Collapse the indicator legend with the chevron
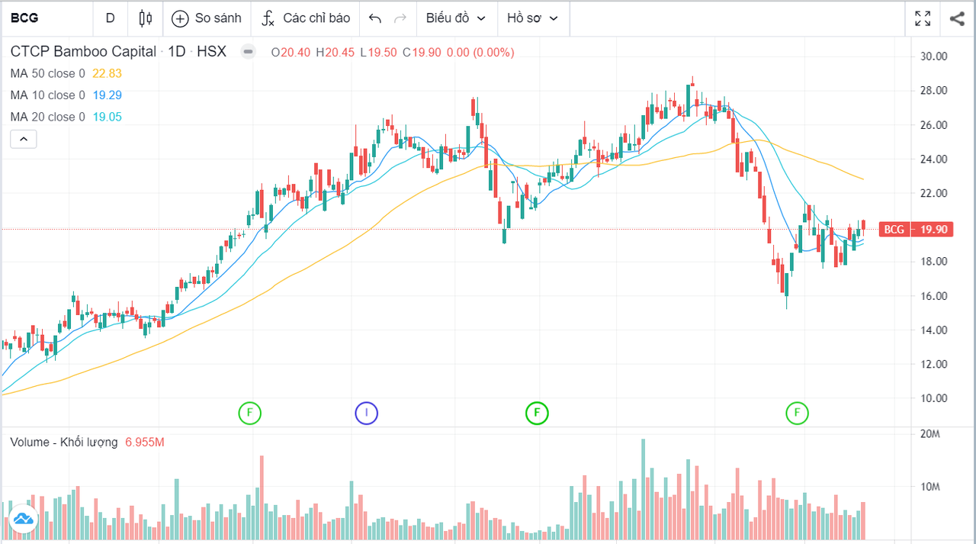The width and height of the screenshot is (976, 544). (24, 139)
